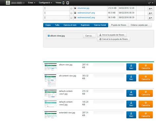Click Canvia l'estat button

(100, 25)
